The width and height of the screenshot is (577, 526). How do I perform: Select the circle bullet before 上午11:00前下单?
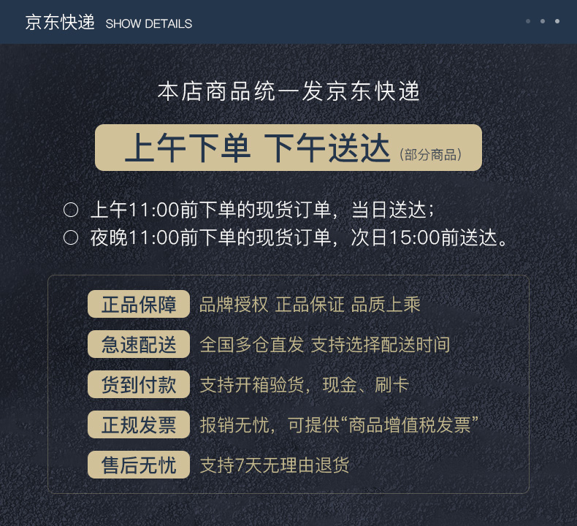(x=71, y=210)
